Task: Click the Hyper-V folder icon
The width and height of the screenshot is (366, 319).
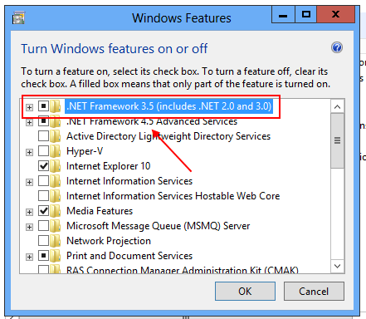Action: click(56, 151)
